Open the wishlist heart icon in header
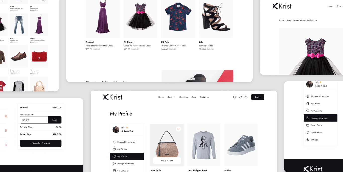 click(240, 97)
